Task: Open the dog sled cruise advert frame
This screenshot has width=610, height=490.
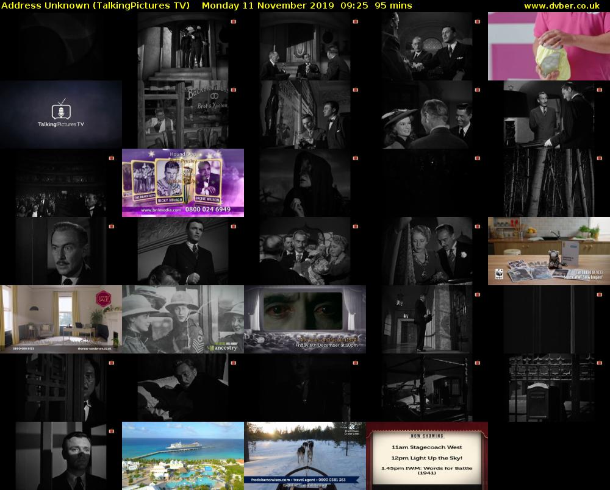Action: pos(305,456)
